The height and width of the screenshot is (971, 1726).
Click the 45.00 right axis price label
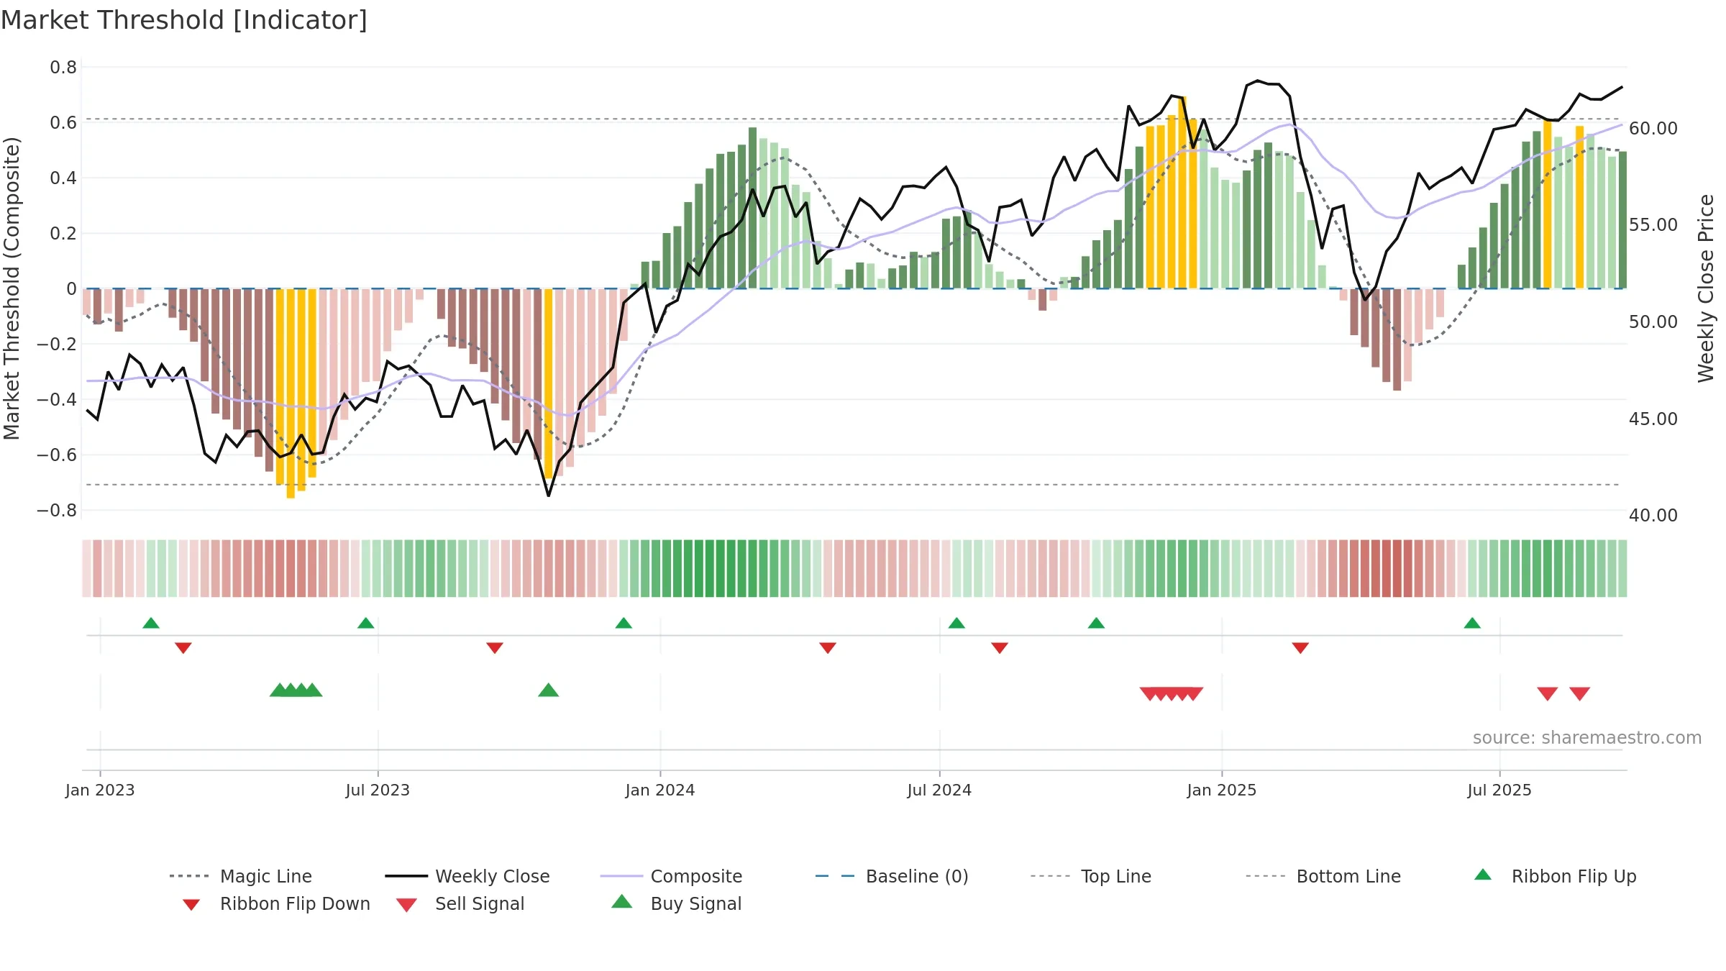pyautogui.click(x=1653, y=419)
